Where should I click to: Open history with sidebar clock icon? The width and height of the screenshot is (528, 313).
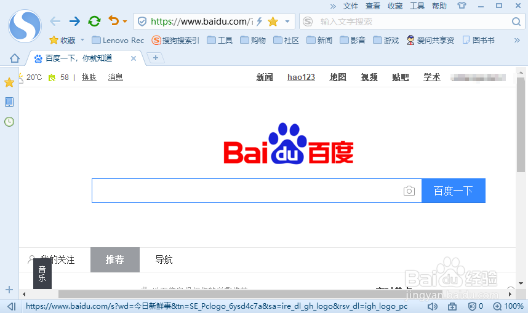[9, 122]
